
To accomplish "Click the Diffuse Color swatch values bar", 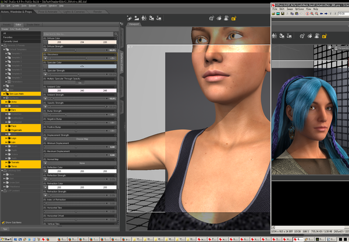I will coord(82,42).
